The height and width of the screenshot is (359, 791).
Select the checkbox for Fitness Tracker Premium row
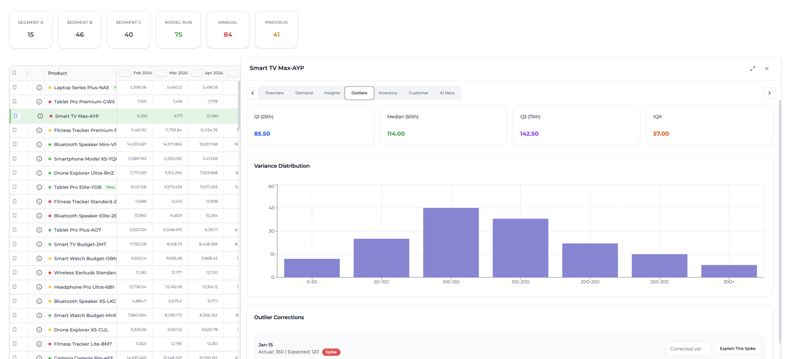(x=15, y=130)
